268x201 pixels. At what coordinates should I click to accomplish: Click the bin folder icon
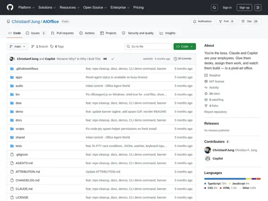[x=12, y=94]
